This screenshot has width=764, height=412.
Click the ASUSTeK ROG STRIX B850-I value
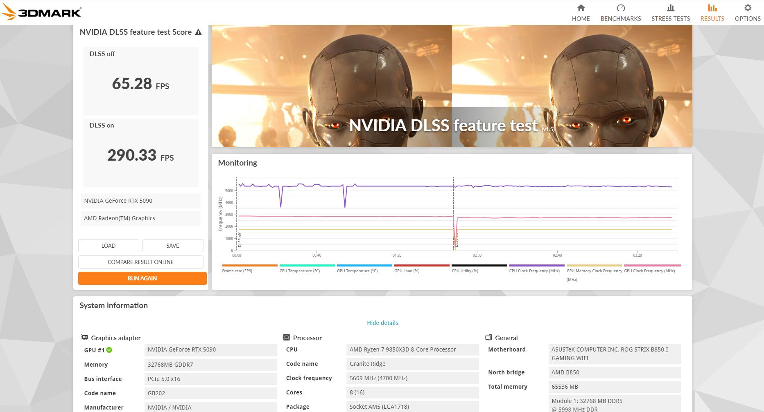[615, 354]
